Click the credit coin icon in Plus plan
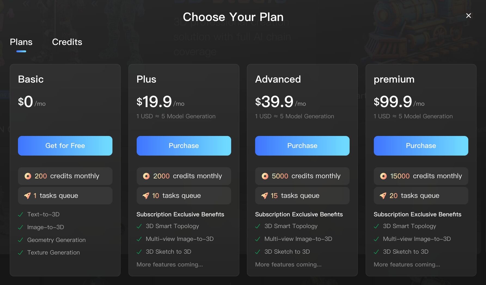 [146, 176]
